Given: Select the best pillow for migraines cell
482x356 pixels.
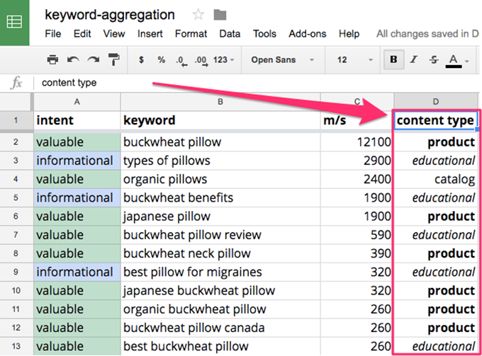Looking at the screenshot, I should point(220,272).
